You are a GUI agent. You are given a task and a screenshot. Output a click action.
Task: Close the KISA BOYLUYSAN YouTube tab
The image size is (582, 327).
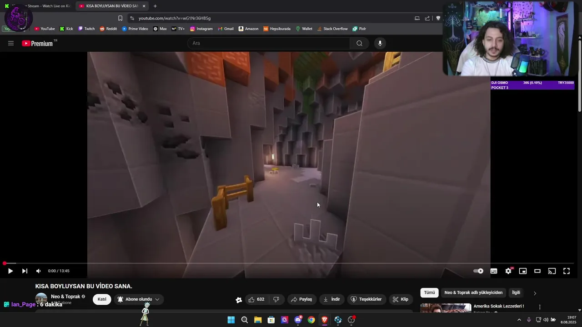(x=144, y=6)
